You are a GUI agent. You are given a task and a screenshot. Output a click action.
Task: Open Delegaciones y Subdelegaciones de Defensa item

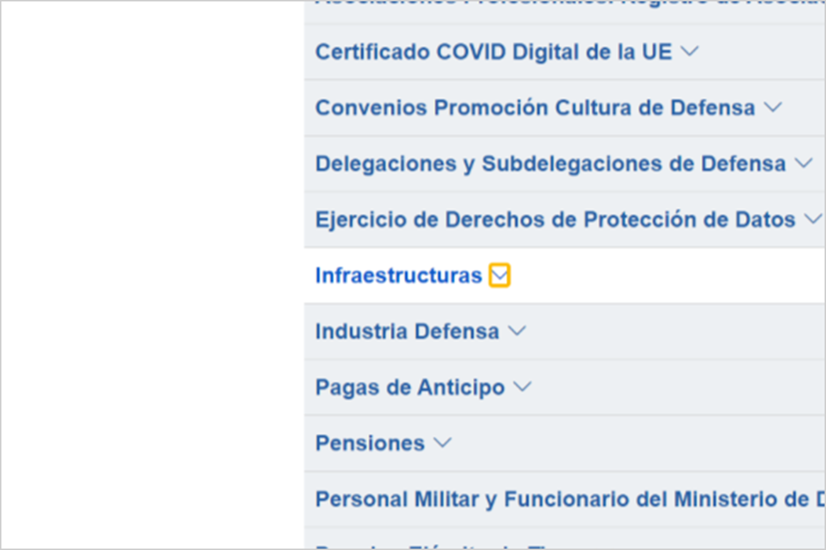(x=550, y=164)
